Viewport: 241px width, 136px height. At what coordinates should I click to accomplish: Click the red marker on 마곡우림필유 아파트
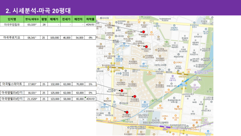coord(143,32)
